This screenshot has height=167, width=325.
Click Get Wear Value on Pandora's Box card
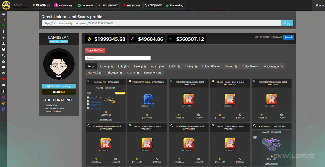point(272,164)
